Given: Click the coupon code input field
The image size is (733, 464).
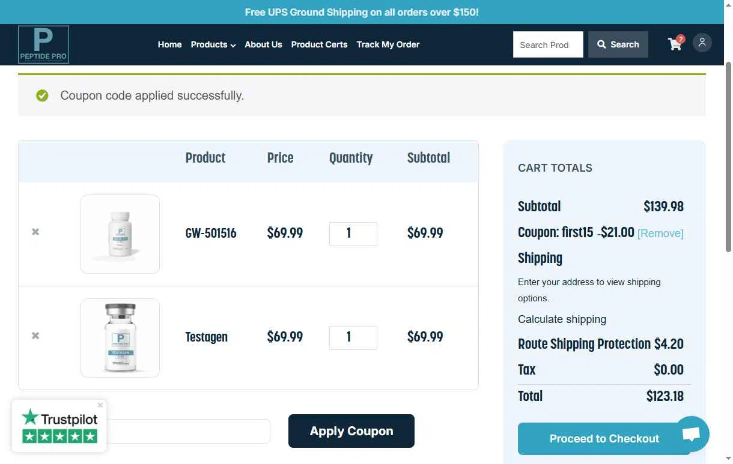Looking at the screenshot, I should tap(189, 431).
